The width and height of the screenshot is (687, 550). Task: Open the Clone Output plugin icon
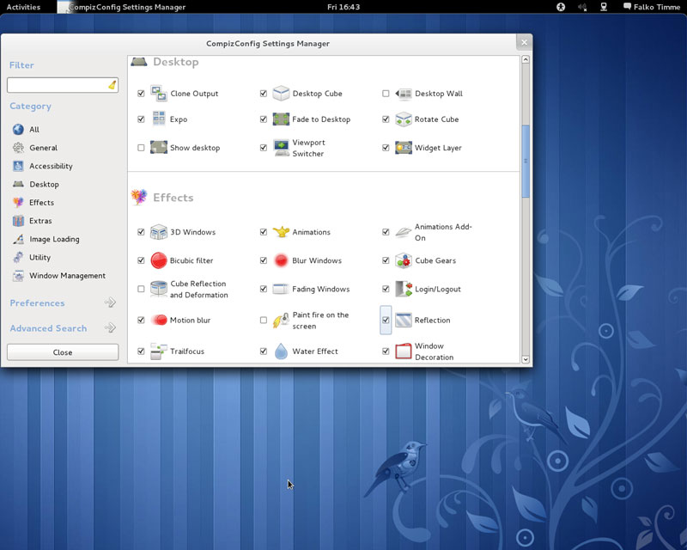point(159,94)
